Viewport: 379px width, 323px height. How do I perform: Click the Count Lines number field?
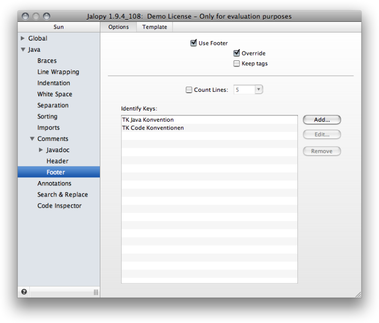coord(244,90)
